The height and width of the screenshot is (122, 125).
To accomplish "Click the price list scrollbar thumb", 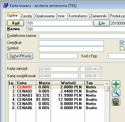I will (x=107, y=89).
